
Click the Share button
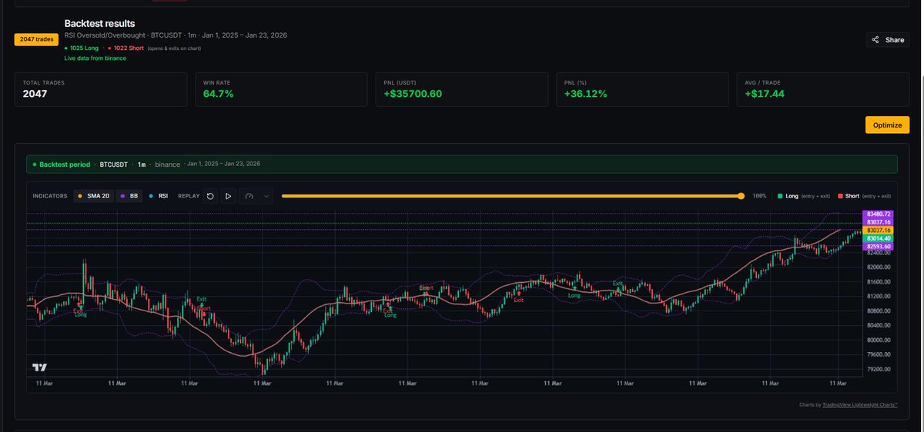point(887,40)
